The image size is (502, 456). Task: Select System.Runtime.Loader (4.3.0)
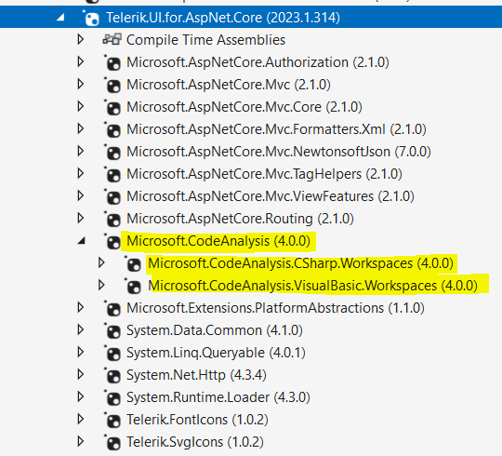pos(218,397)
